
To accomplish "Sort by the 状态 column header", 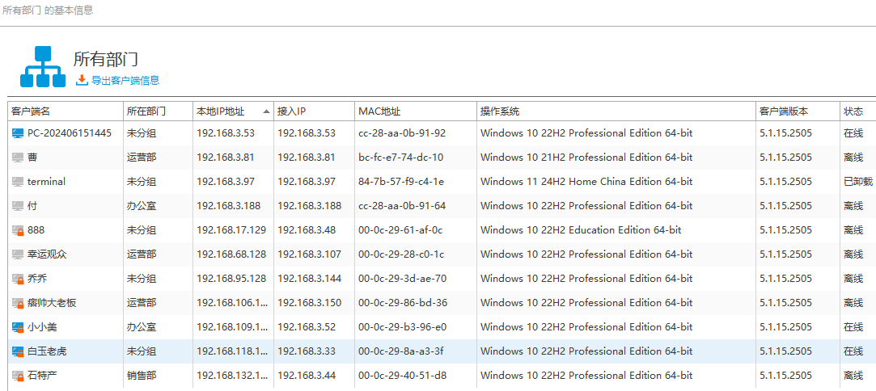I will 853,111.
